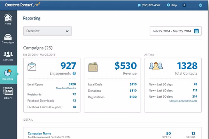
Task: Open the date range selector field
Action: pyautogui.click(x=172, y=31)
